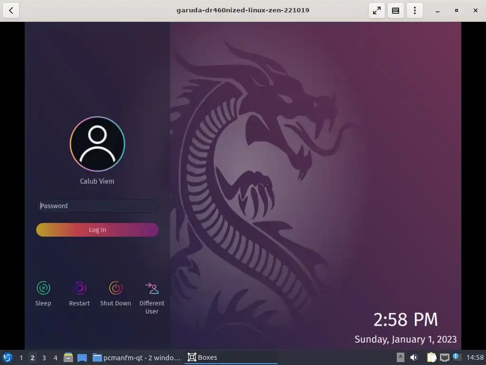Screen dimensions: 486x365
Task: Open the file manager launcher icon
Action: [68, 357]
